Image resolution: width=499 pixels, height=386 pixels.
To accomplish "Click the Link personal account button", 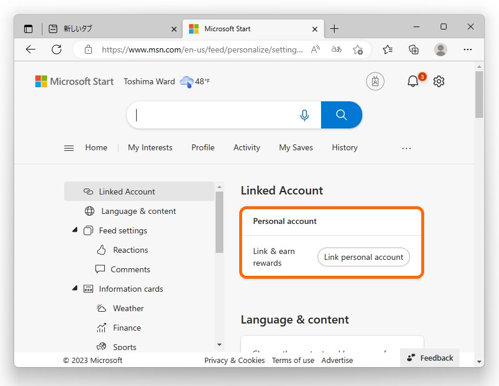I will (363, 257).
